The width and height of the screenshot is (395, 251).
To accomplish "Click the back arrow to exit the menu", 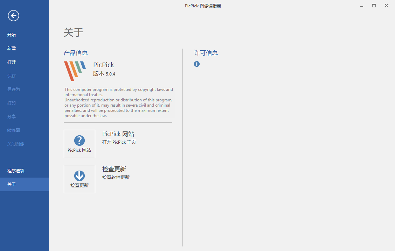I will coord(13,15).
